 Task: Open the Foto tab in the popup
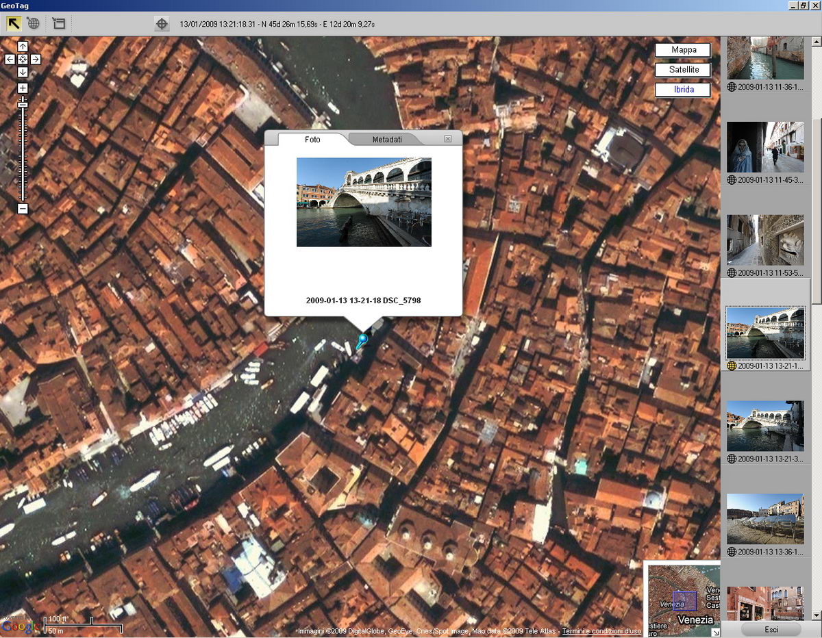pos(312,139)
